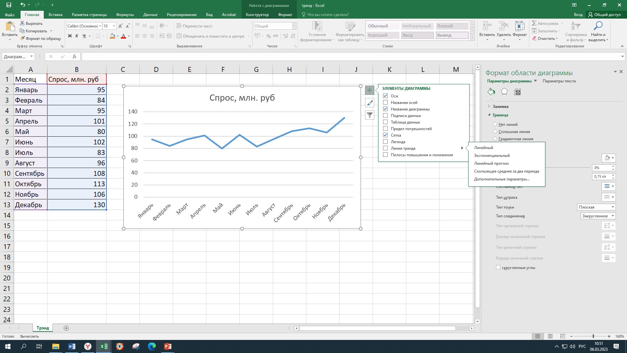
Task: Open Chart Filters funnel button
Action: pos(369,115)
